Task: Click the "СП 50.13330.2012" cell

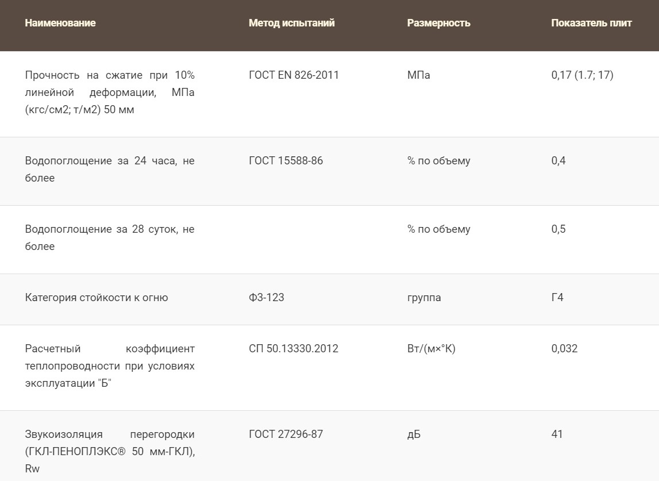Action: [x=293, y=349]
